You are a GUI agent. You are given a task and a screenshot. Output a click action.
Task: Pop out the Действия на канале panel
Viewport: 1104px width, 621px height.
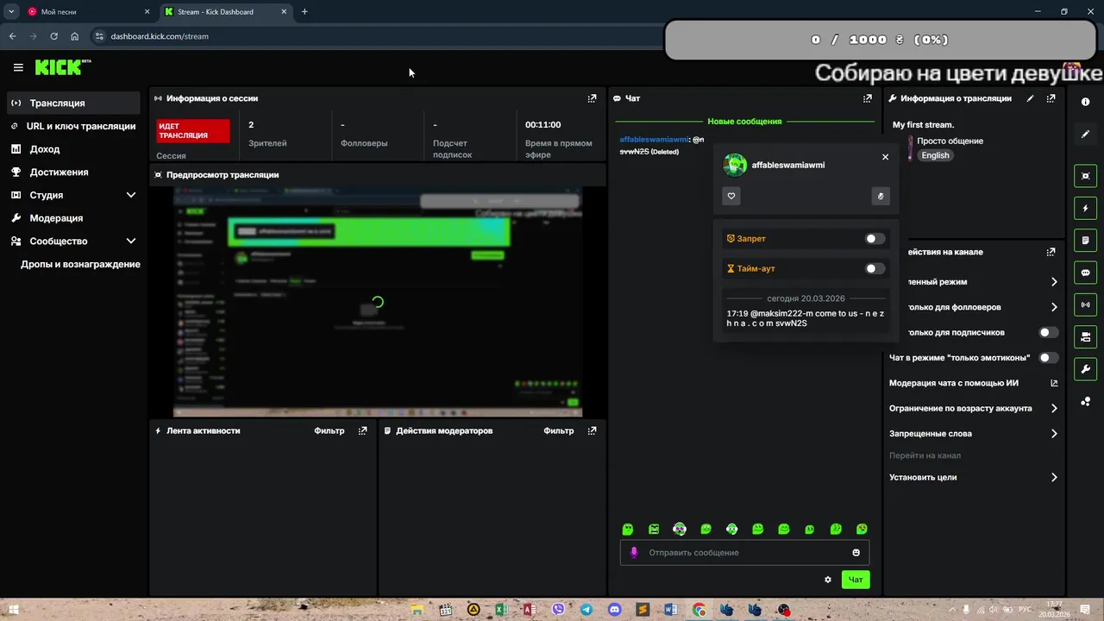click(x=1051, y=252)
